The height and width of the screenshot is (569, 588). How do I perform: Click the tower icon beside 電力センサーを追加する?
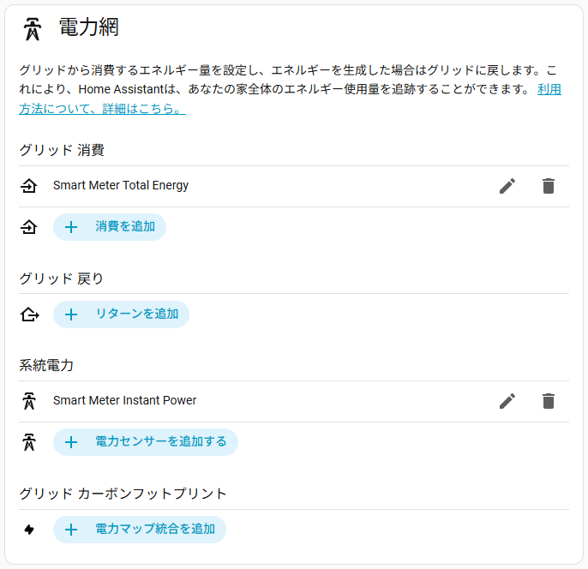coord(29,442)
